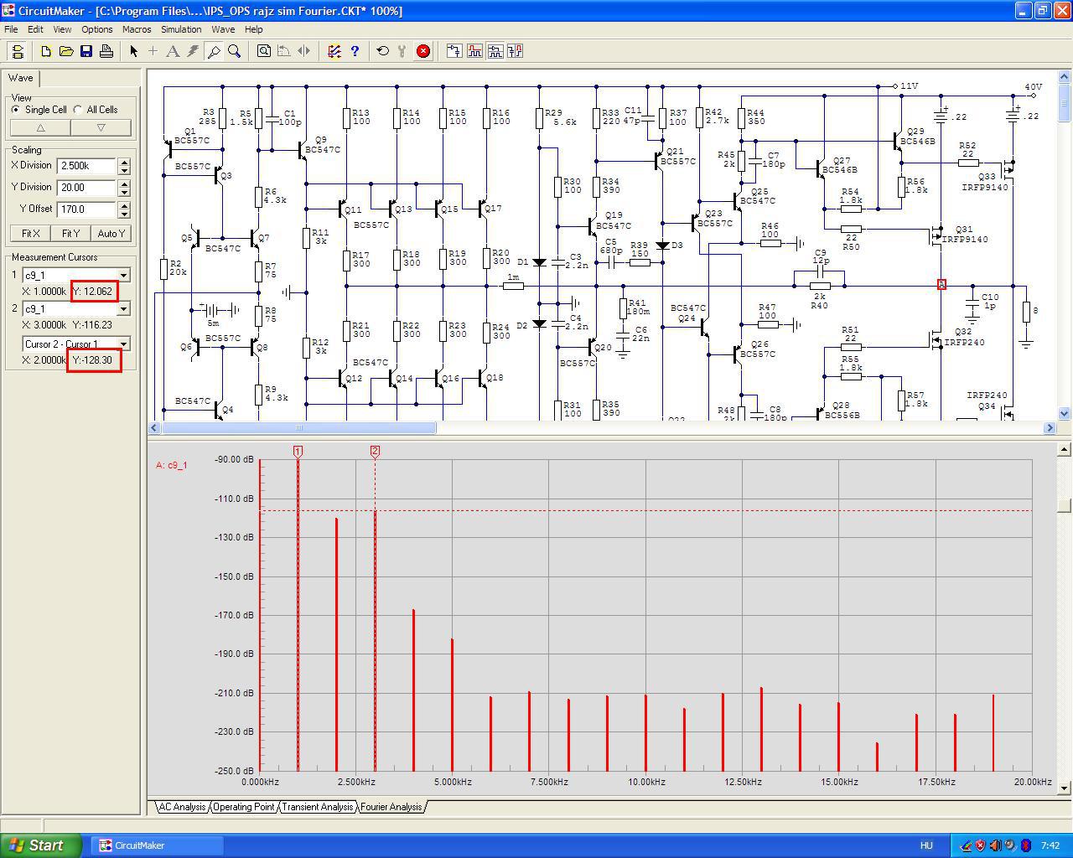Open the Cursor 1 signal dropdown
This screenshot has width=1073, height=858.
click(123, 276)
